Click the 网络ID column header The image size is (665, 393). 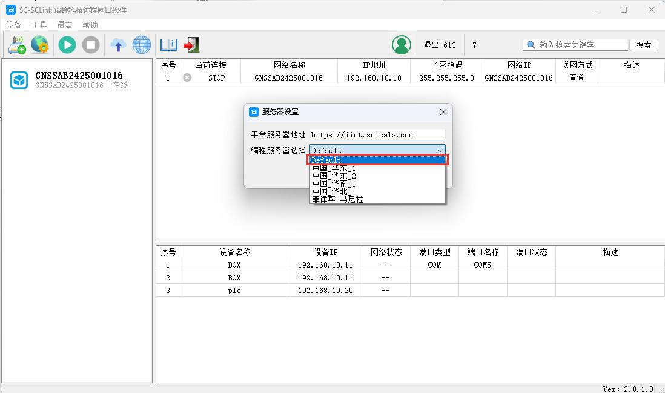point(519,65)
